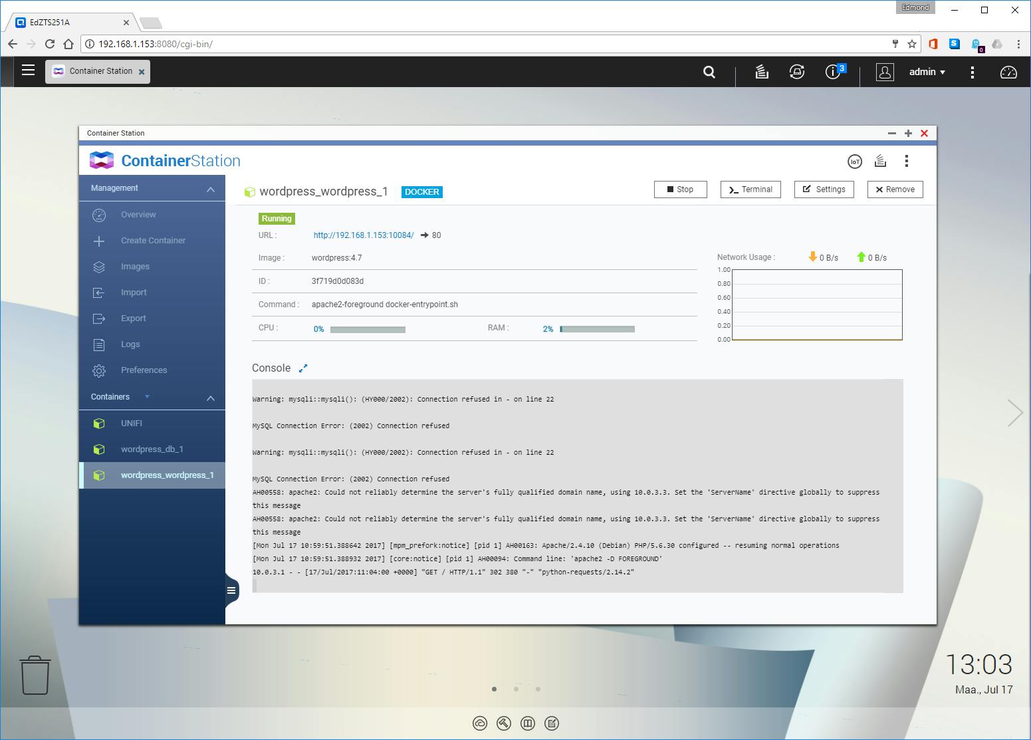The height and width of the screenshot is (740, 1031).
Task: Click the IoT icon in Container Station header
Action: 855,161
